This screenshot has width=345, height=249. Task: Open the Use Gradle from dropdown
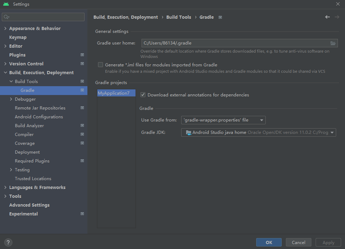223,120
